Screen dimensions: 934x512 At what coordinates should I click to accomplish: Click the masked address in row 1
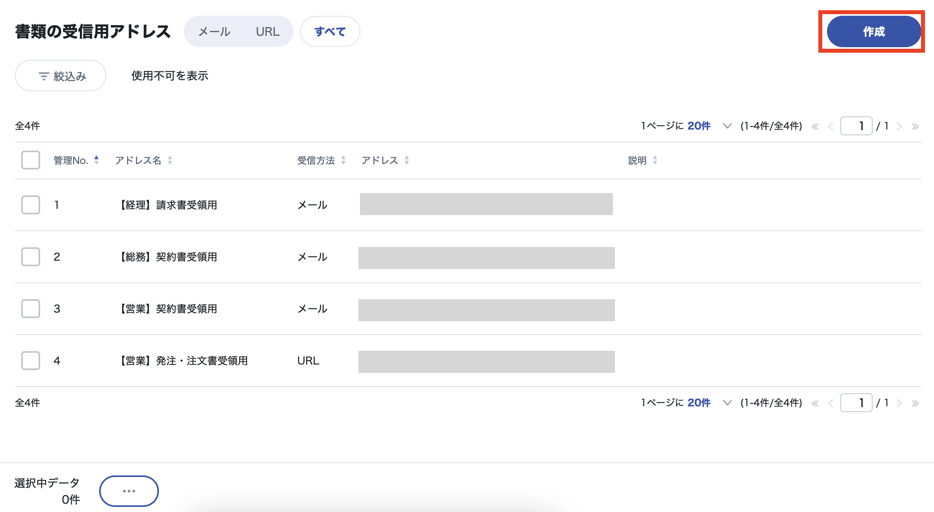pos(486,204)
